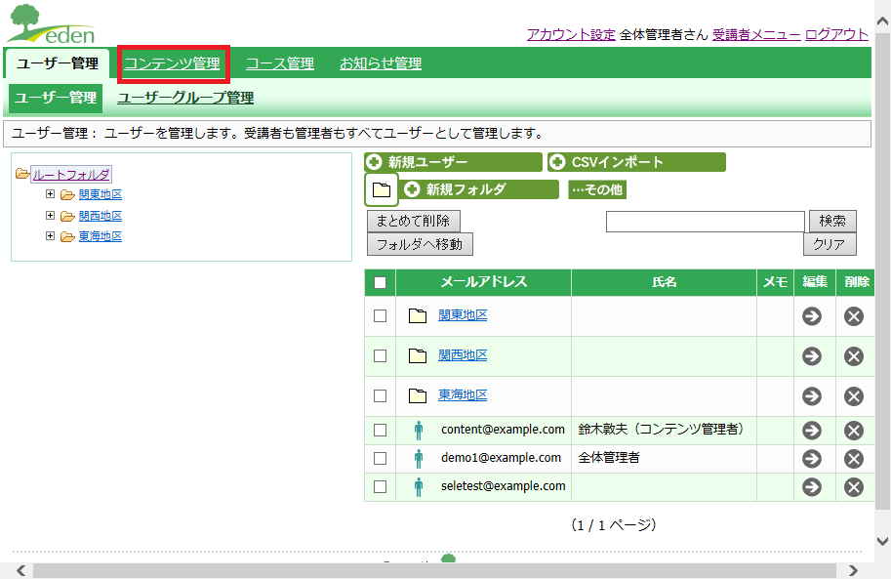Click folder icon in 関東地区 table row
The image size is (891, 579).
coord(418,315)
